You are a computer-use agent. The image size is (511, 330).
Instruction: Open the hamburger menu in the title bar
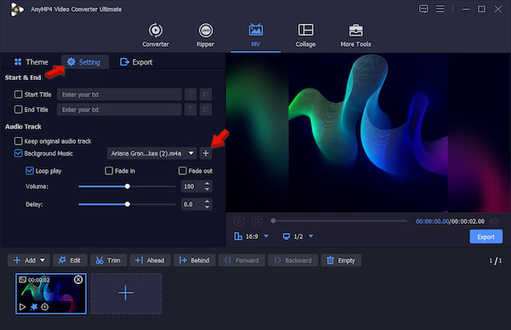(440, 9)
